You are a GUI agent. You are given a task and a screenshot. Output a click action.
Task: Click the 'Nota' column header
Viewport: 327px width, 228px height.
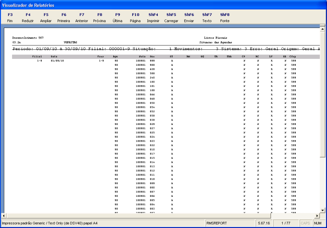coord(142,57)
